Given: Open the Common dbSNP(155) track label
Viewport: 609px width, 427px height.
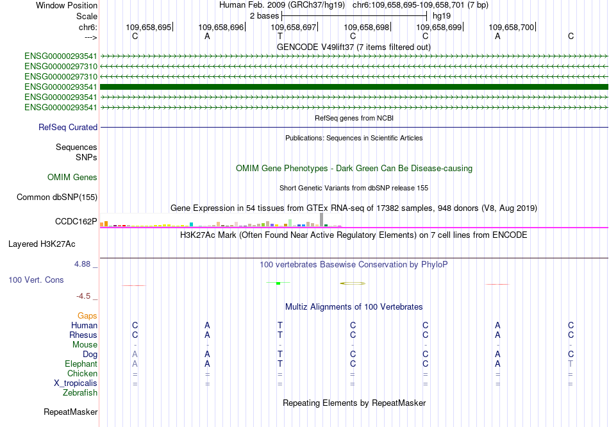Looking at the screenshot, I should 57,197.
